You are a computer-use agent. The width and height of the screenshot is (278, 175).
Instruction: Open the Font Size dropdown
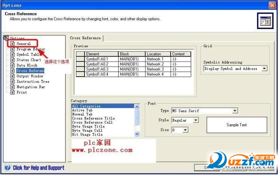pos(185,130)
